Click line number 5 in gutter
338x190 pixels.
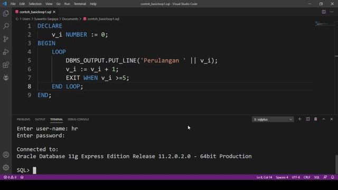[x=30, y=61]
